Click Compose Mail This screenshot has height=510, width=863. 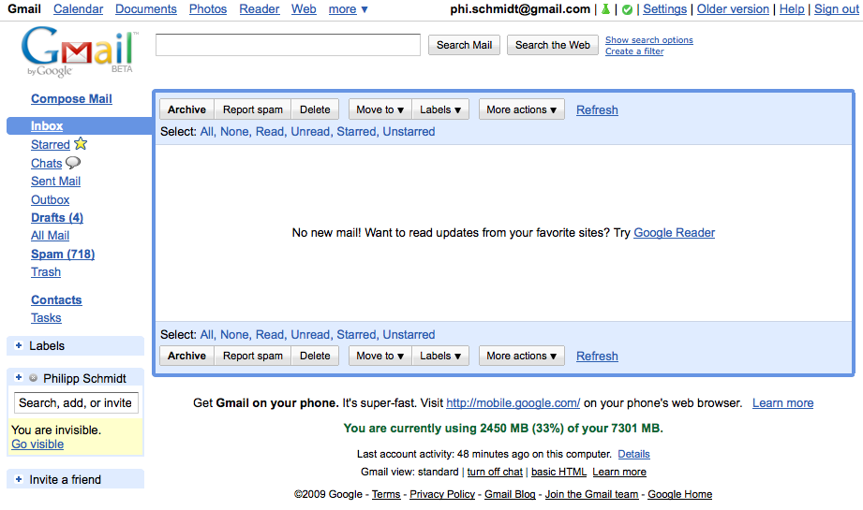(71, 99)
